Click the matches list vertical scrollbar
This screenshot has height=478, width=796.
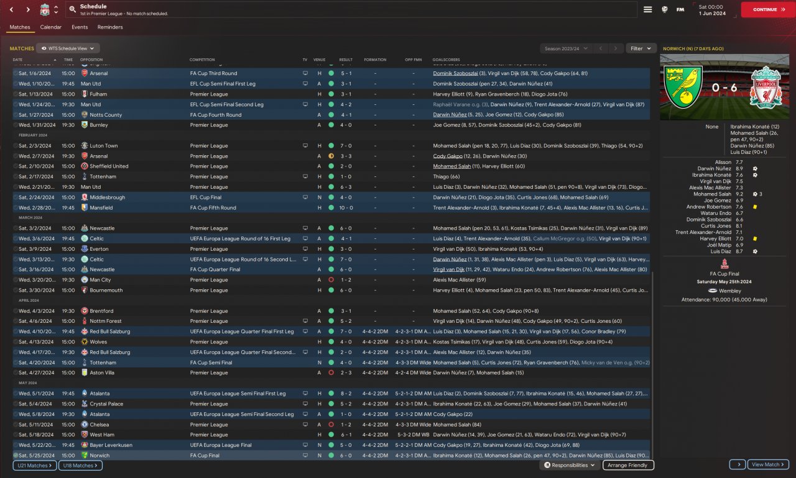(652, 366)
